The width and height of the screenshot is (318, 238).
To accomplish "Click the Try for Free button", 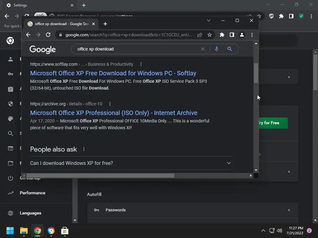I will 273,123.
